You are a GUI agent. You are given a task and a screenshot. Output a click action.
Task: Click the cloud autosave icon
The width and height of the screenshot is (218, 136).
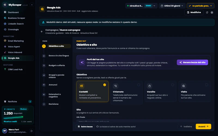[98, 126]
